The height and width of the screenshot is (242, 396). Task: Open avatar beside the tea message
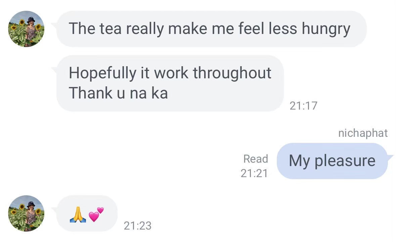[x=26, y=29]
